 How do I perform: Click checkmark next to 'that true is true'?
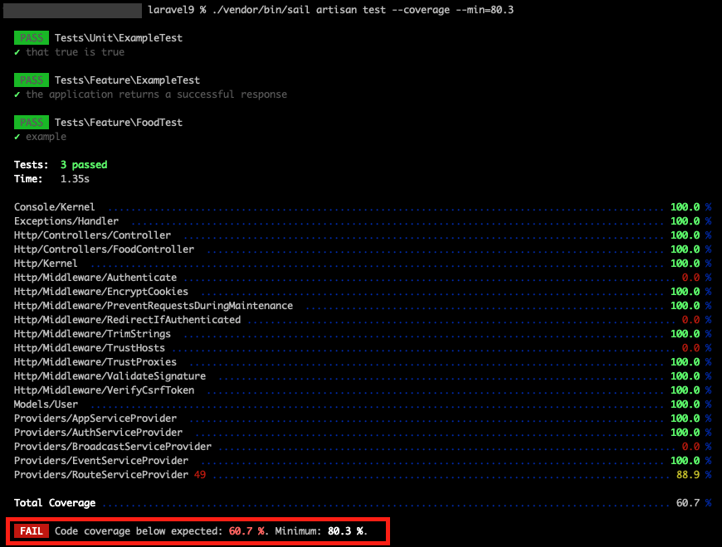coord(17,52)
